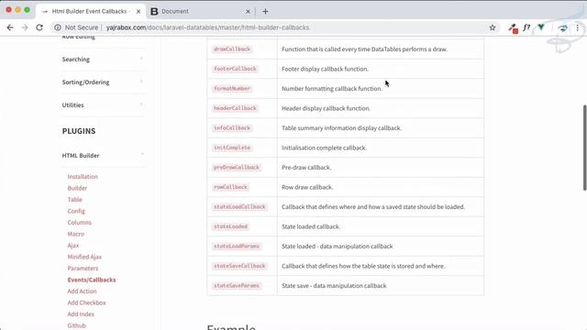Click the initComplete code cell
The width and height of the screenshot is (587, 330).
pyautogui.click(x=232, y=148)
